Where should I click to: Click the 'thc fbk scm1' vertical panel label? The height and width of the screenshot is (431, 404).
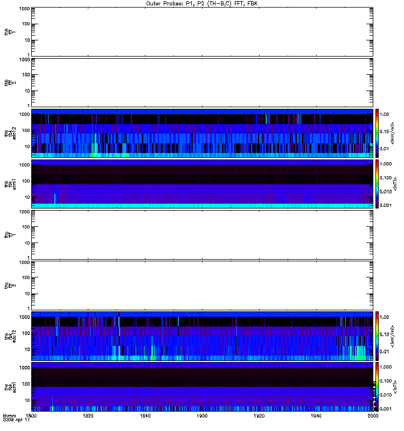click(10, 387)
